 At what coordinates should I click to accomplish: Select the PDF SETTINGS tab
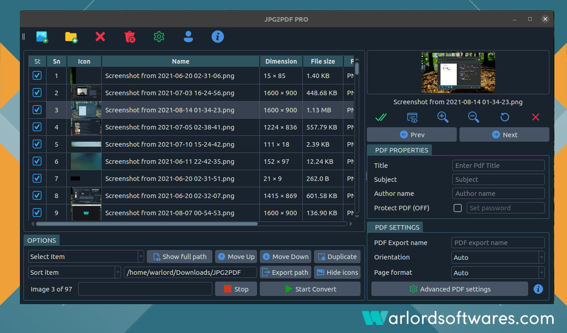pyautogui.click(x=397, y=227)
